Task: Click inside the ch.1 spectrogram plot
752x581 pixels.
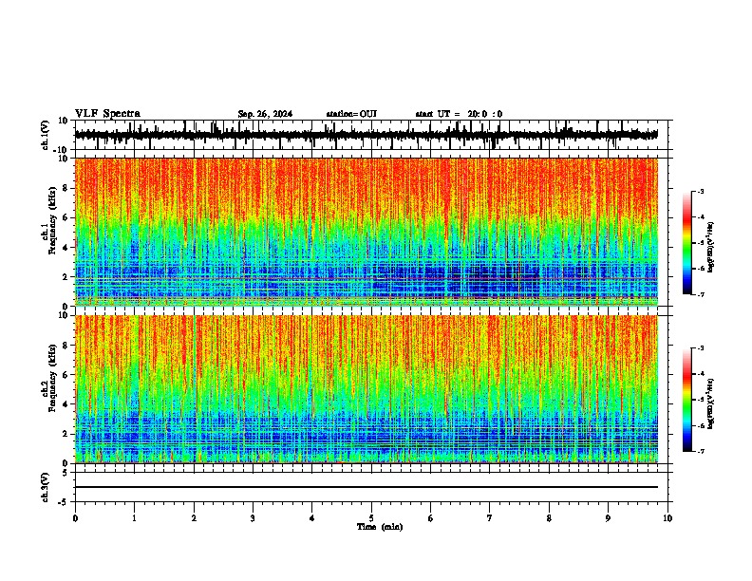Action: (367, 232)
